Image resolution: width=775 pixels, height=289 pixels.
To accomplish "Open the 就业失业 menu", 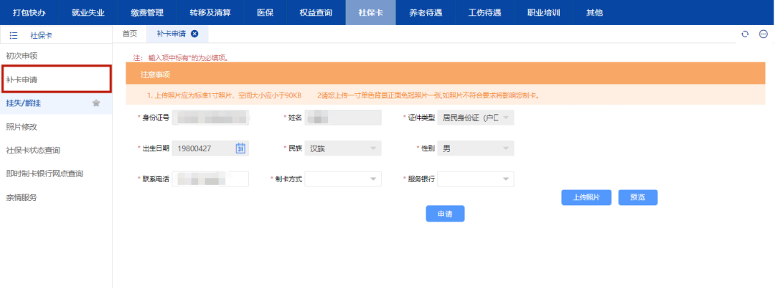I will click(x=88, y=12).
